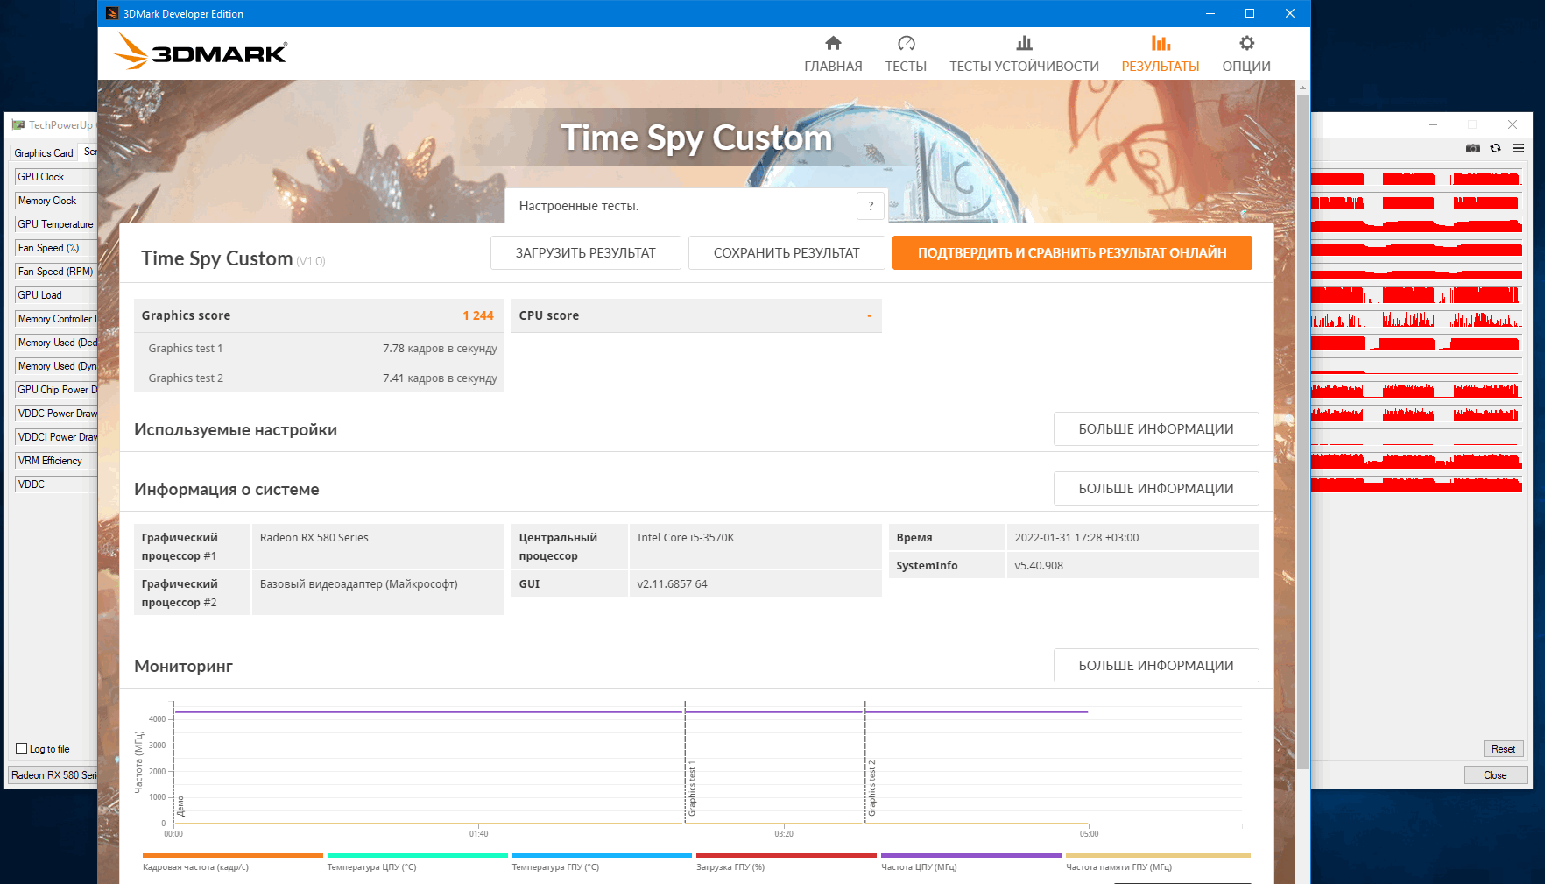The height and width of the screenshot is (884, 1545).
Task: Click the Graphics test 1 result row
Action: coord(320,348)
